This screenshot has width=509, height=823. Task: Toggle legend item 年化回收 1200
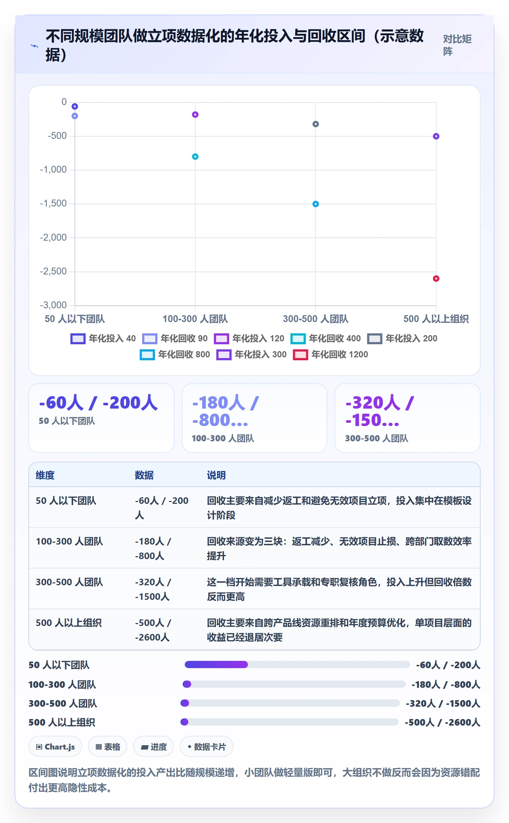330,354
